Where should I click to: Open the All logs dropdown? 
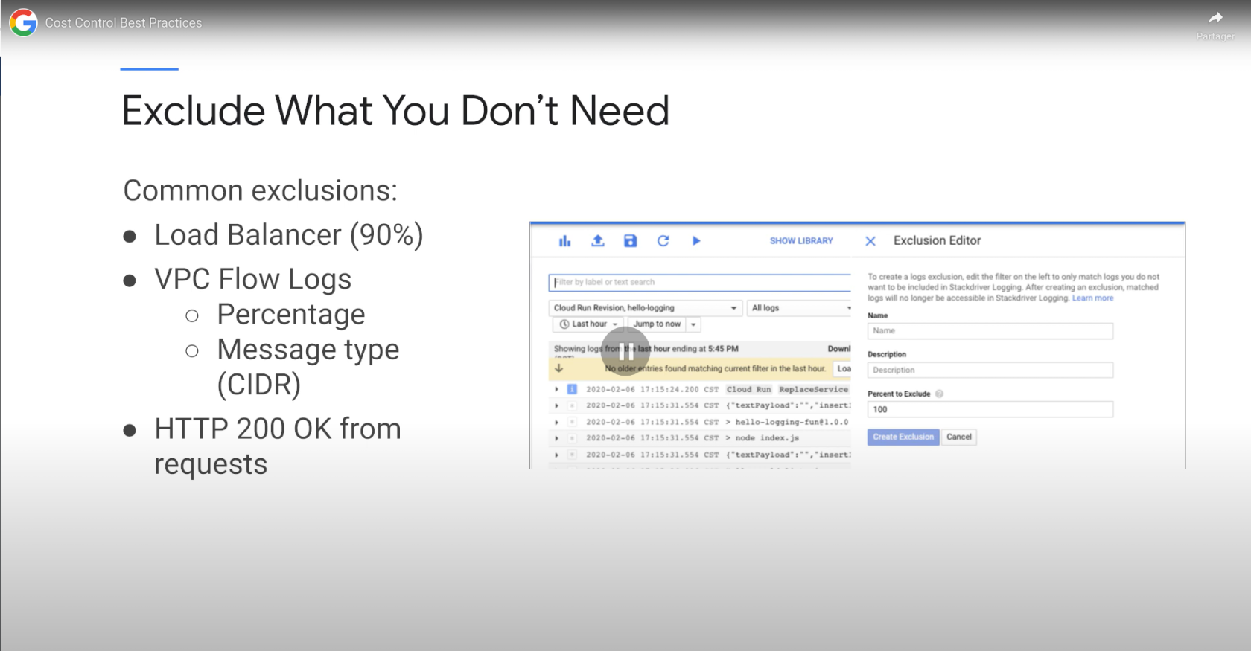[799, 308]
